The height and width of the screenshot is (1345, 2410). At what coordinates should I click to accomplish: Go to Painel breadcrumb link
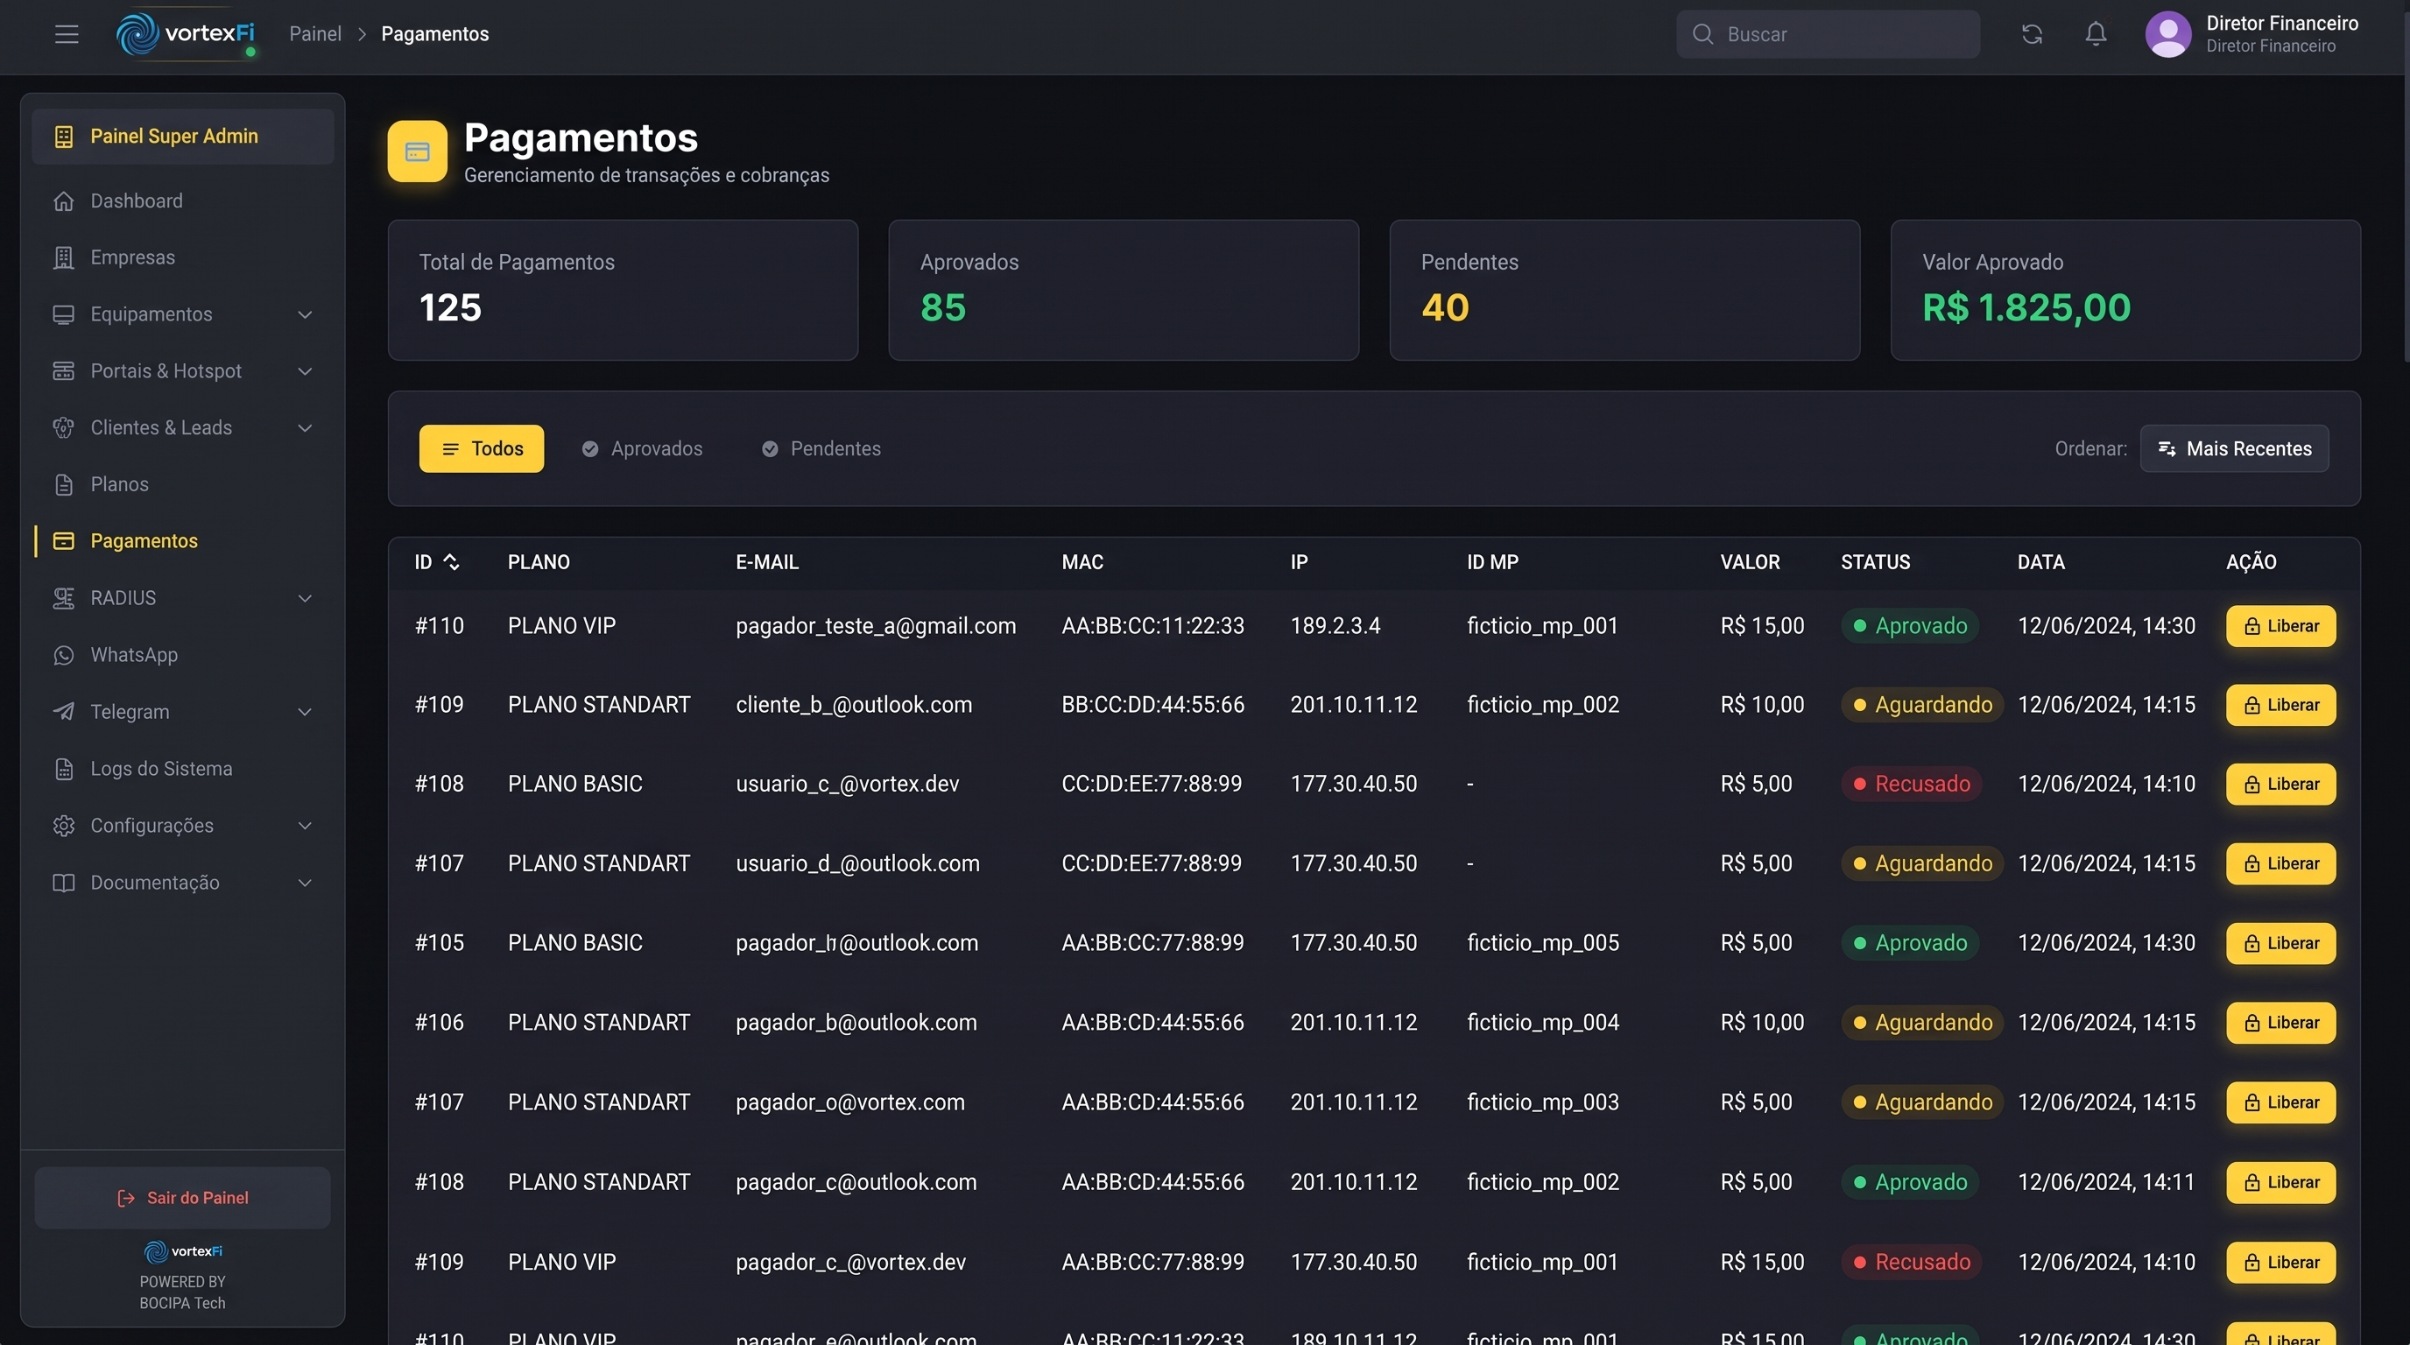(315, 35)
